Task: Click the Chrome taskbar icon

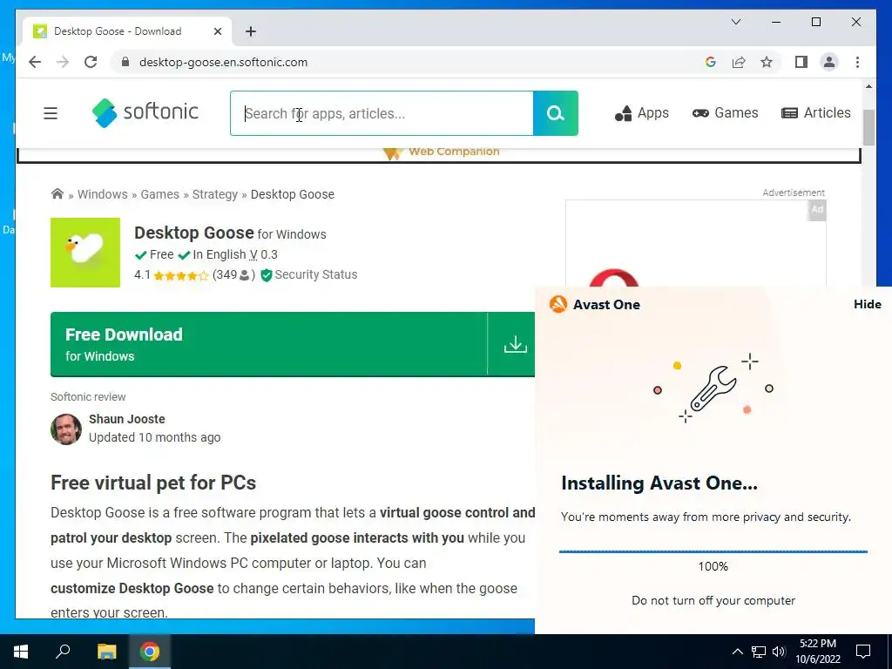Action: 150,652
